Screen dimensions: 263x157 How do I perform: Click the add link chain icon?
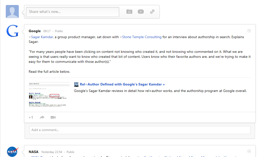tap(152, 12)
